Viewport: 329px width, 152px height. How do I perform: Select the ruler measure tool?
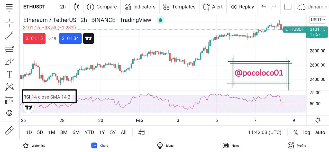pyautogui.click(x=10, y=130)
